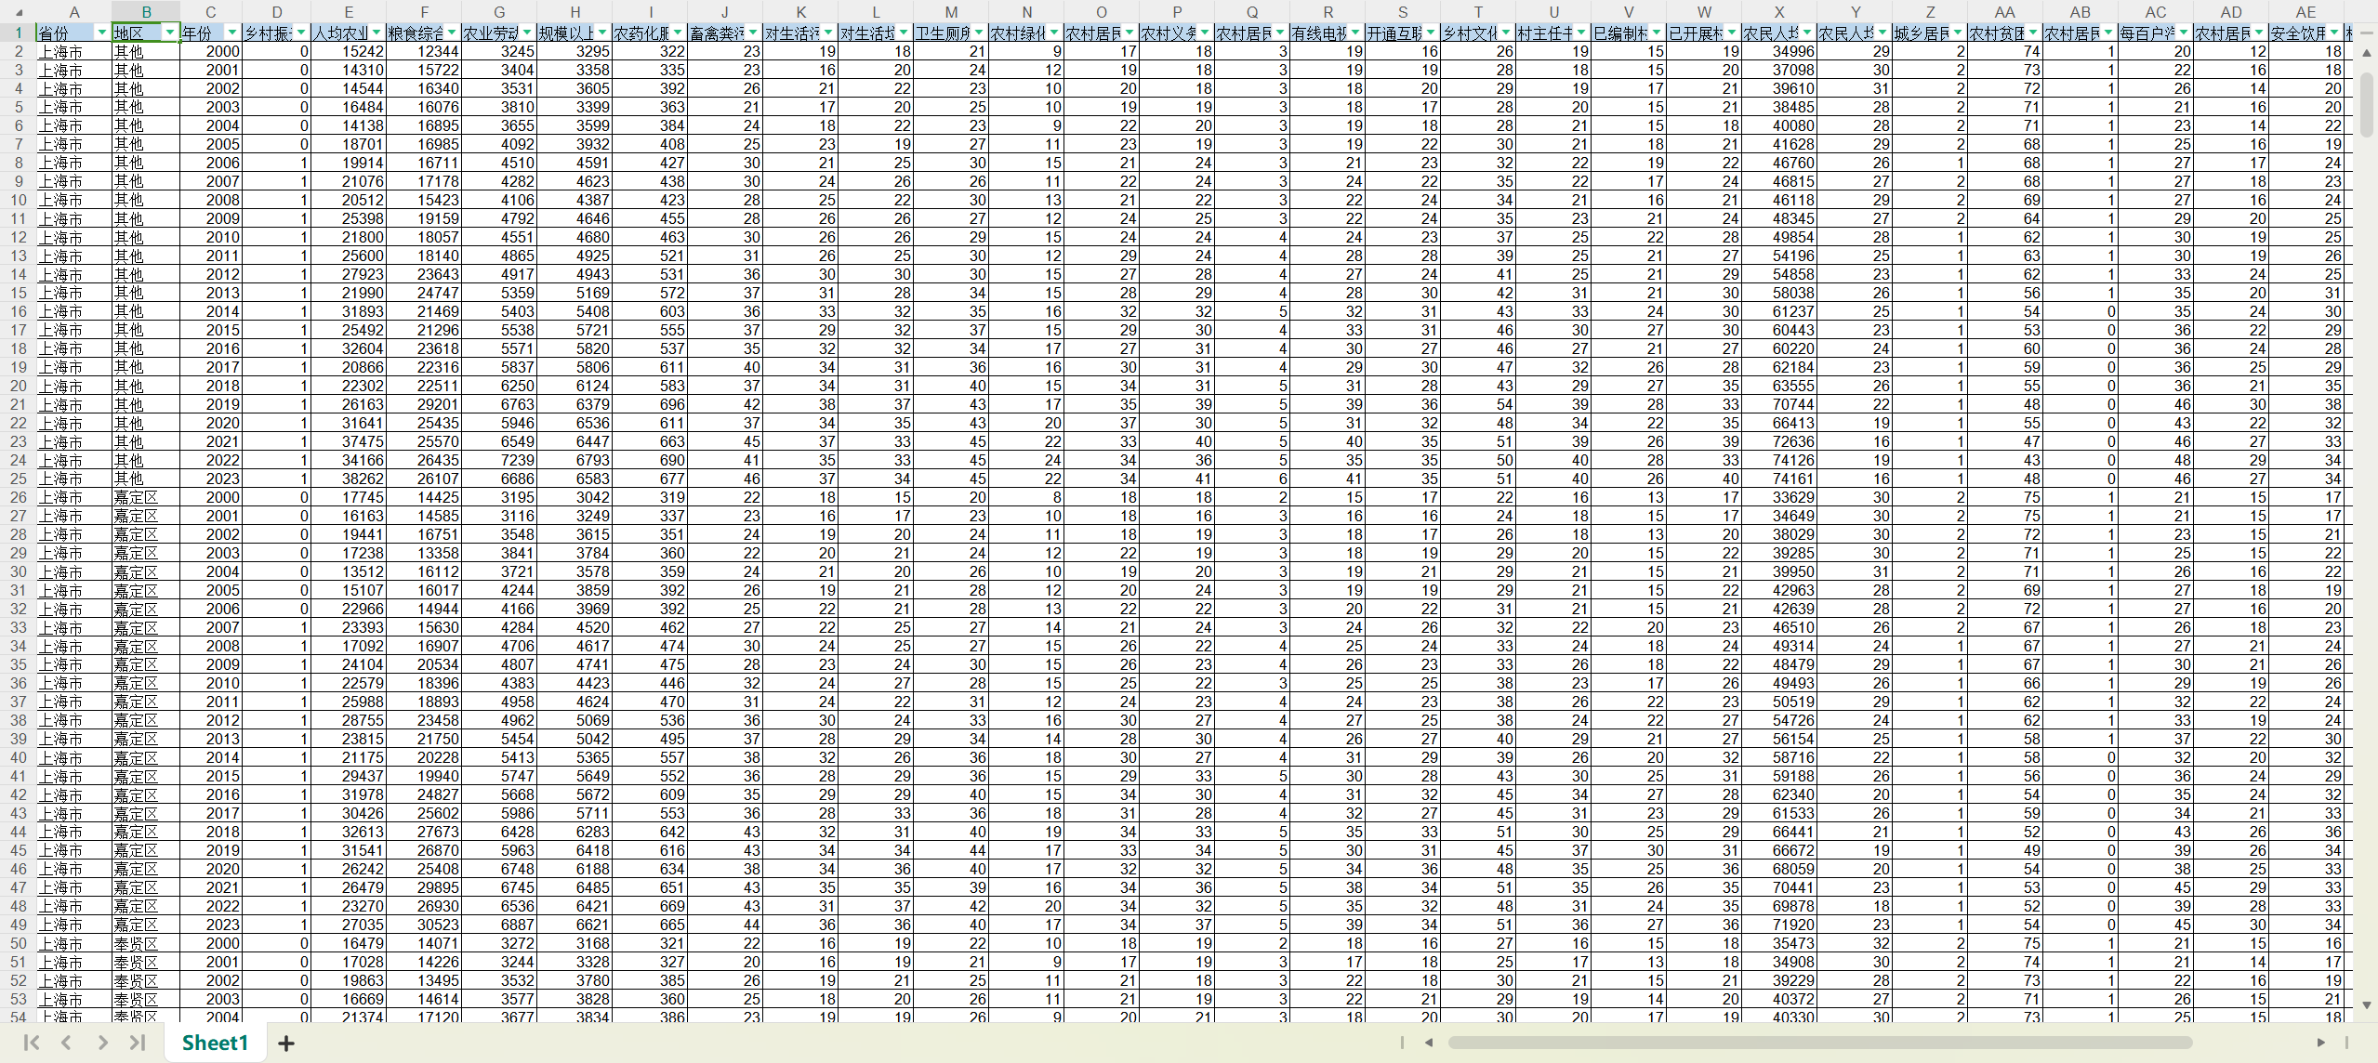2378x1063 pixels.
Task: Jump to the first sheet tab
Action: (x=32, y=1043)
